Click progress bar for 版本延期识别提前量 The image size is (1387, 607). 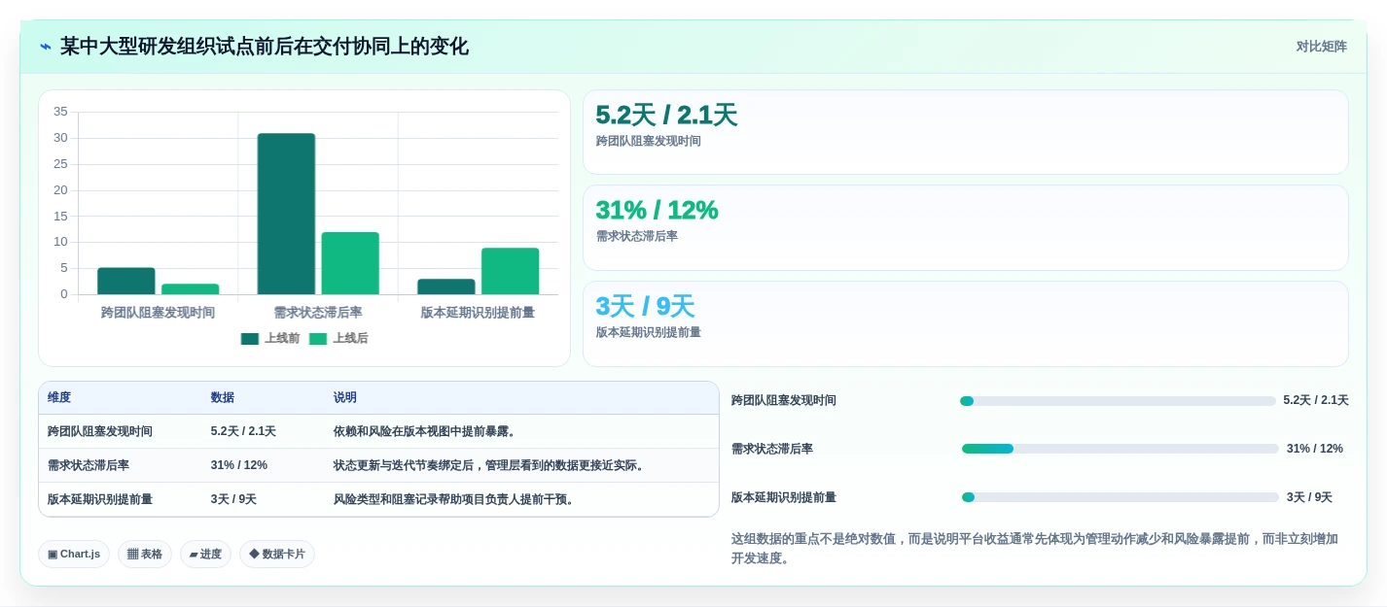click(1120, 497)
